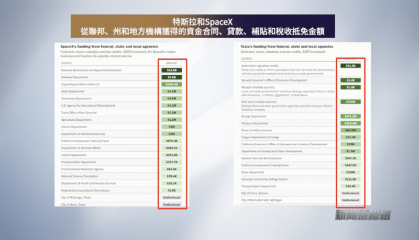Click the $2.3M amount badge
Viewport: 419px width, 240px height.
(172, 113)
